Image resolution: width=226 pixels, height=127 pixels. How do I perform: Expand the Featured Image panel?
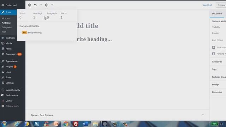tap(219, 77)
